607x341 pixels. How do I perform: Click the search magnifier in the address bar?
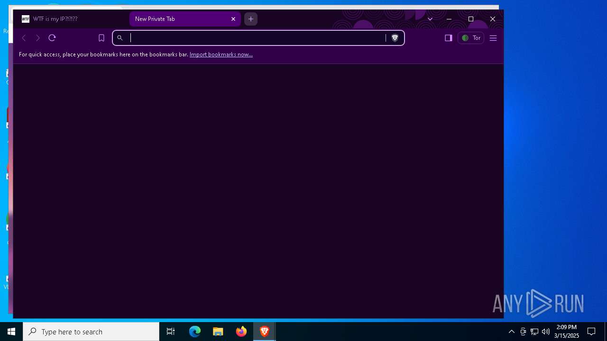120,38
